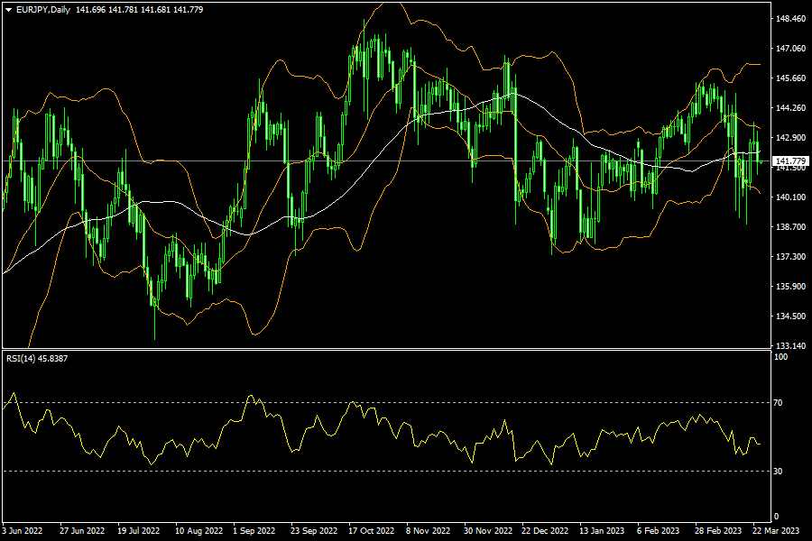Click price scale value 147.060

[x=790, y=48]
